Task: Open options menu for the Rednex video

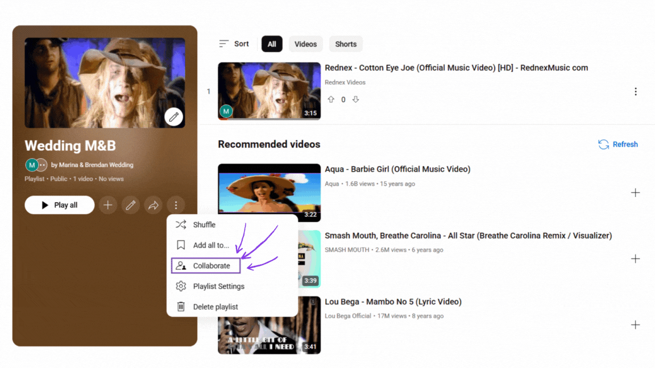Action: (635, 91)
